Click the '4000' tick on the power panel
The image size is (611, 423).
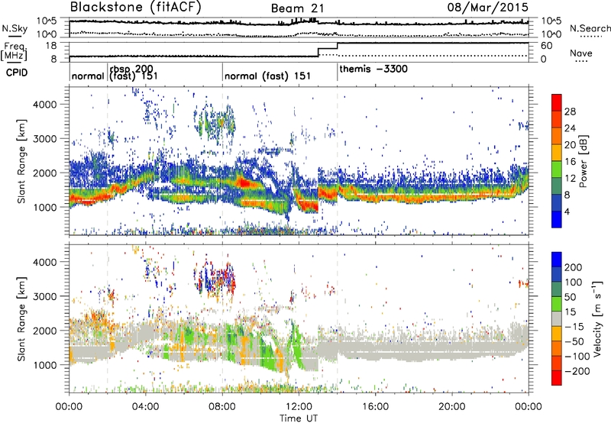[x=44, y=105]
